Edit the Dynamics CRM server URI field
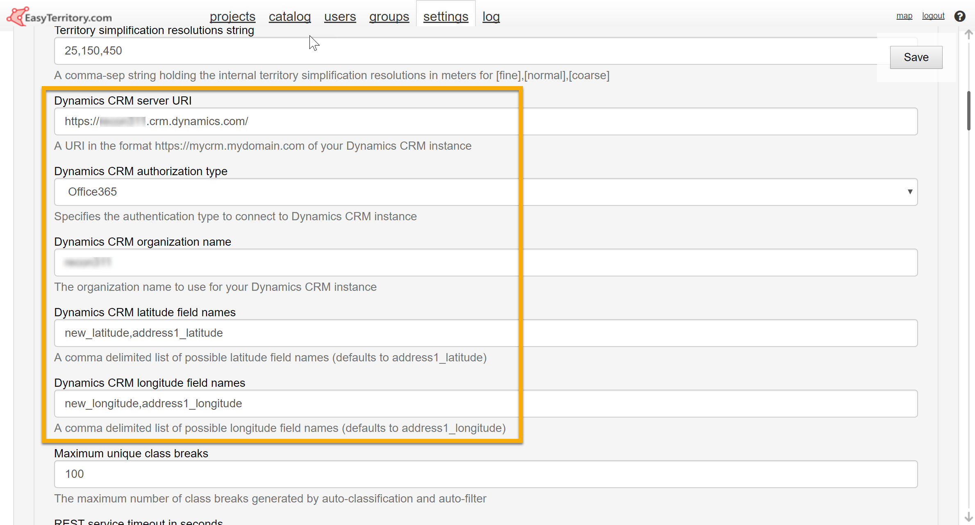 click(x=486, y=121)
